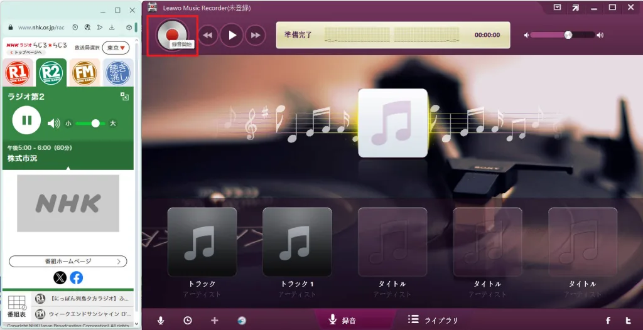This screenshot has width=643, height=330.
Task: Click the loud speaker icon in Leawo
Action: click(600, 35)
